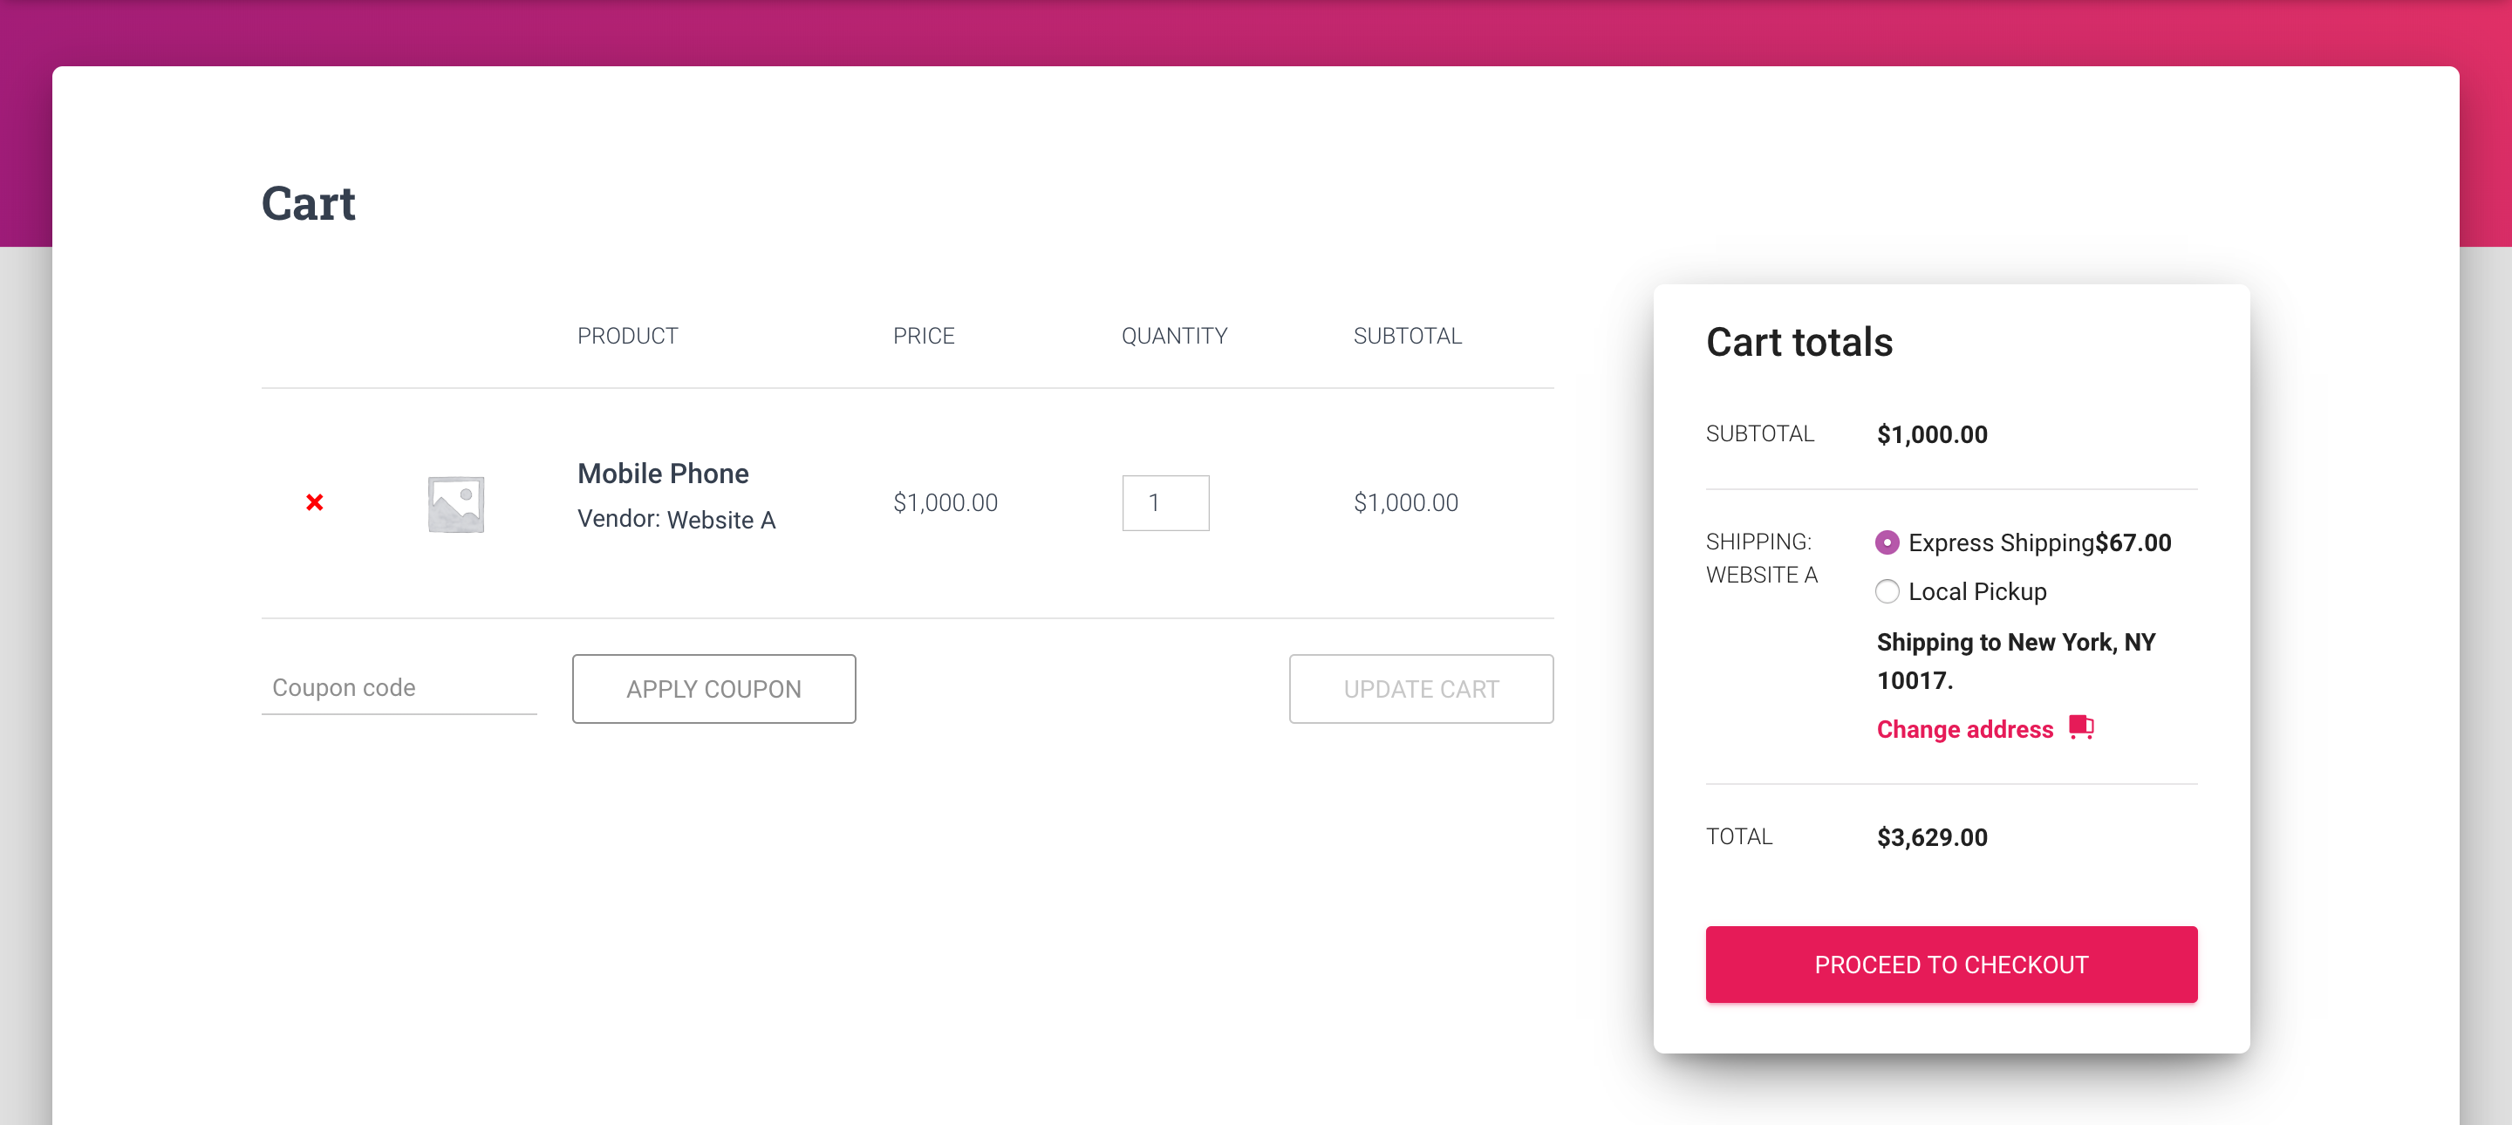Click the red X remove item icon
The height and width of the screenshot is (1125, 2512).
click(x=316, y=501)
